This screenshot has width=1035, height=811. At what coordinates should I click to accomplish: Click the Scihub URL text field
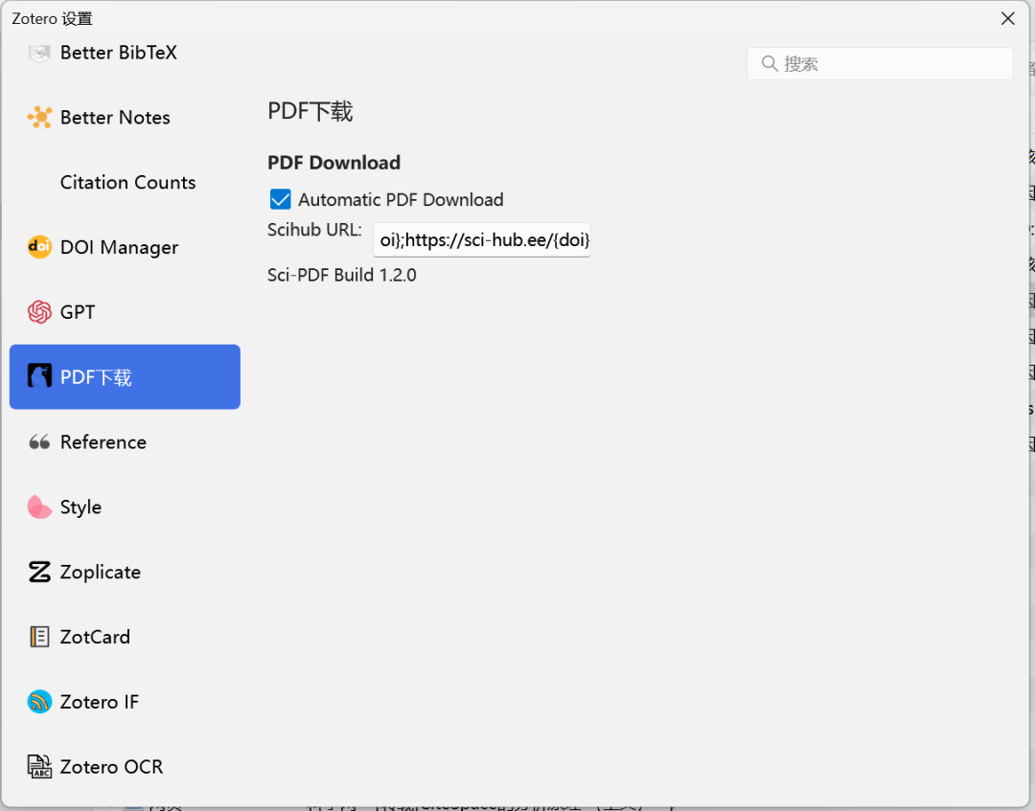[482, 239]
